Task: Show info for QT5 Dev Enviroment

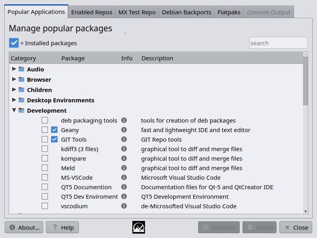Action: tap(124, 196)
